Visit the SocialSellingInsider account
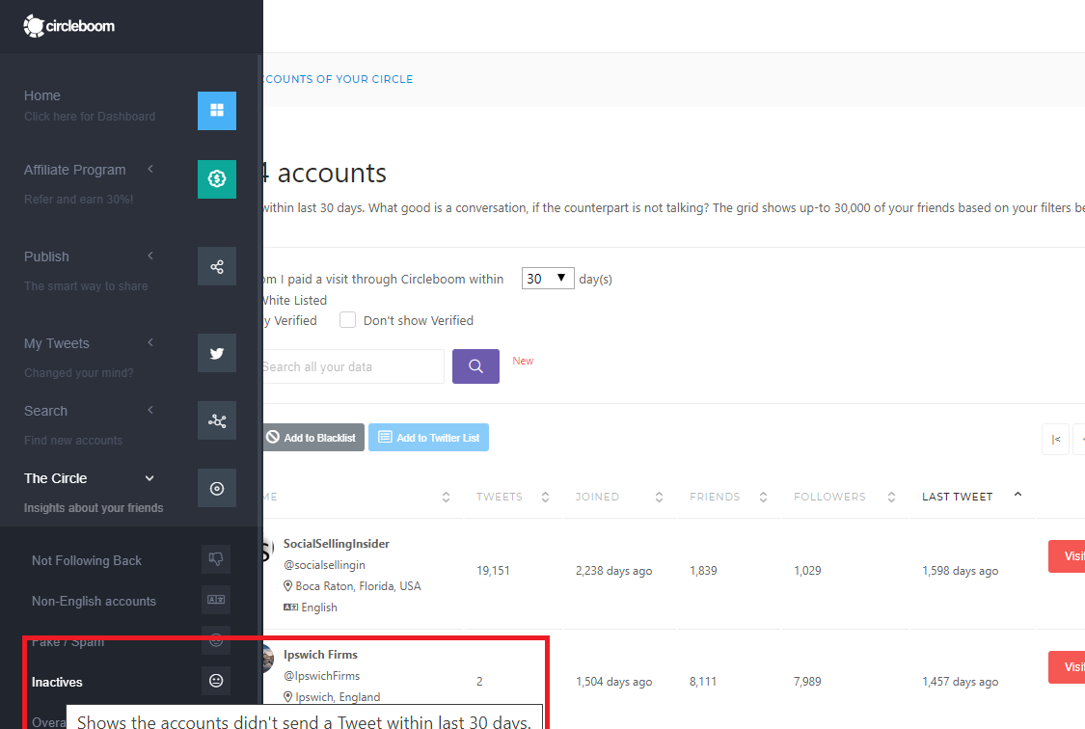 click(1067, 556)
